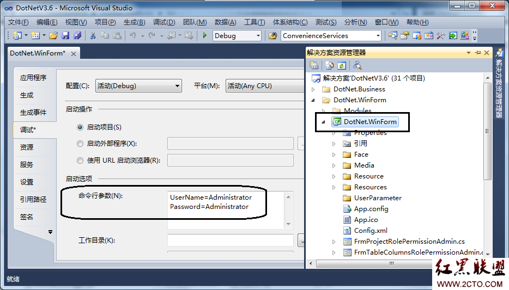509x290 pixels.
Task: Click Solution Explorer vertical scrollbar thumb
Action: click(x=487, y=131)
